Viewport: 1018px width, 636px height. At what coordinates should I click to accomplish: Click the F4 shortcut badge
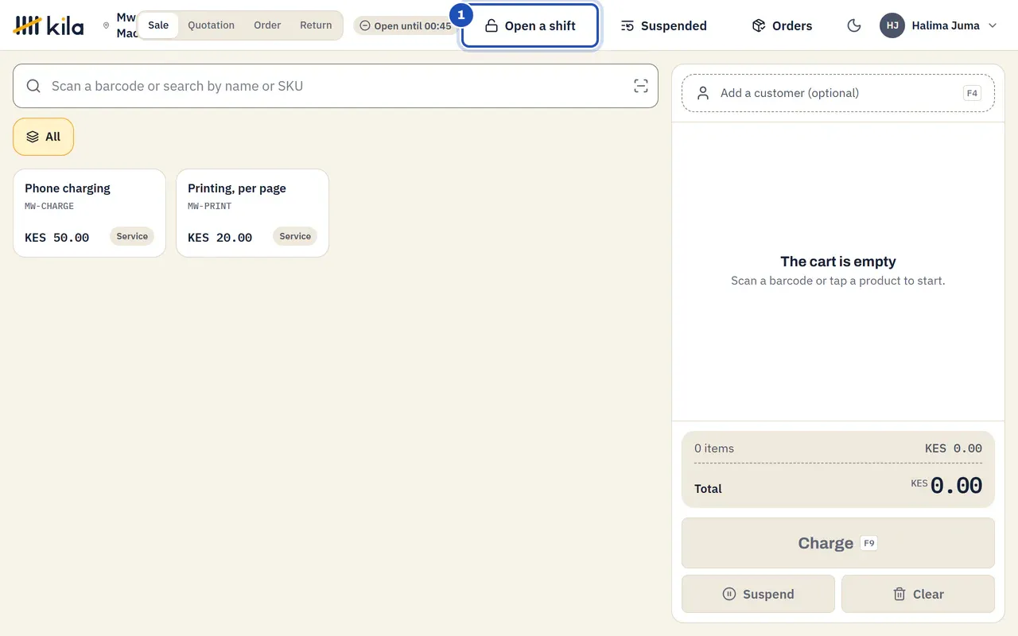[x=972, y=93]
